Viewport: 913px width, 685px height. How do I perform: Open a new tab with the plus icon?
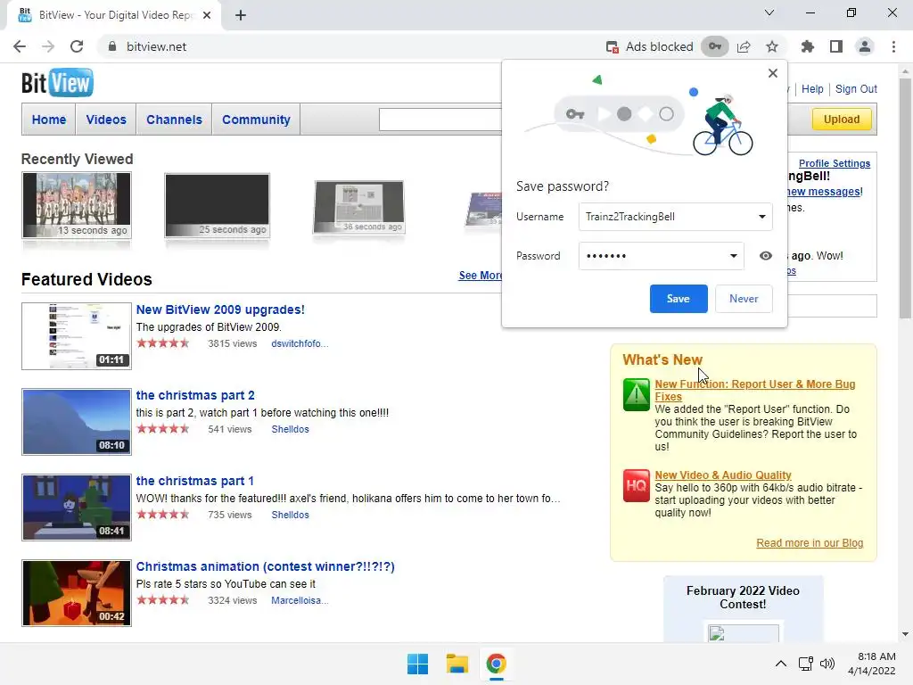click(241, 15)
